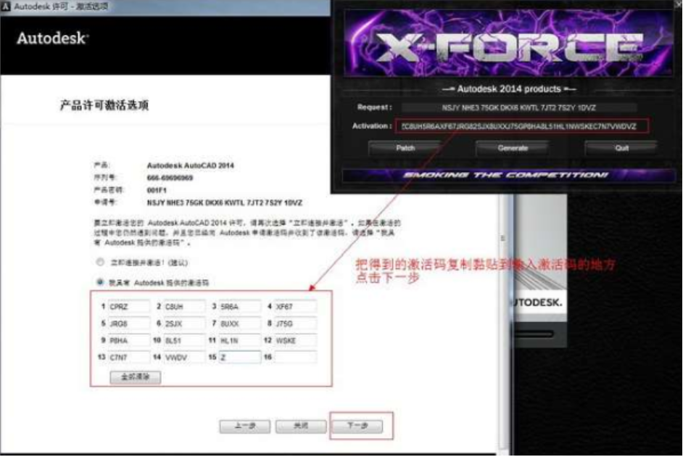Select the connect and activate now radio button
This screenshot has height=457, width=683.
click(100, 263)
